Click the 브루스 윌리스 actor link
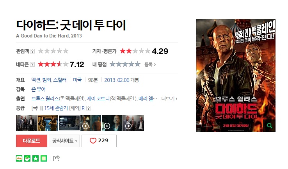The height and width of the screenshot is (169, 288). 45,99
